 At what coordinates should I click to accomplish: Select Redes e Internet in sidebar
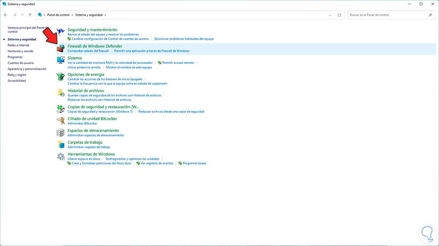tap(19, 45)
